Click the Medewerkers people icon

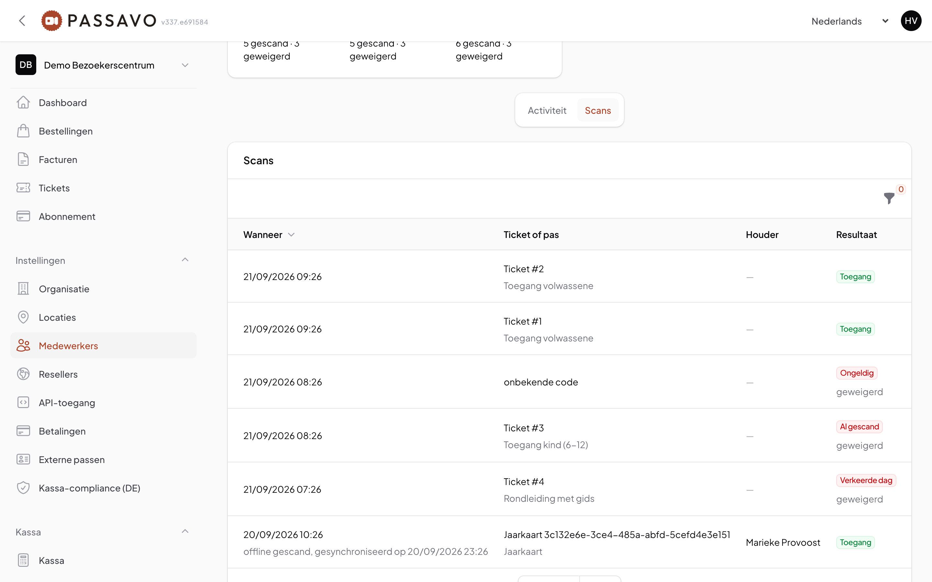[23, 346]
